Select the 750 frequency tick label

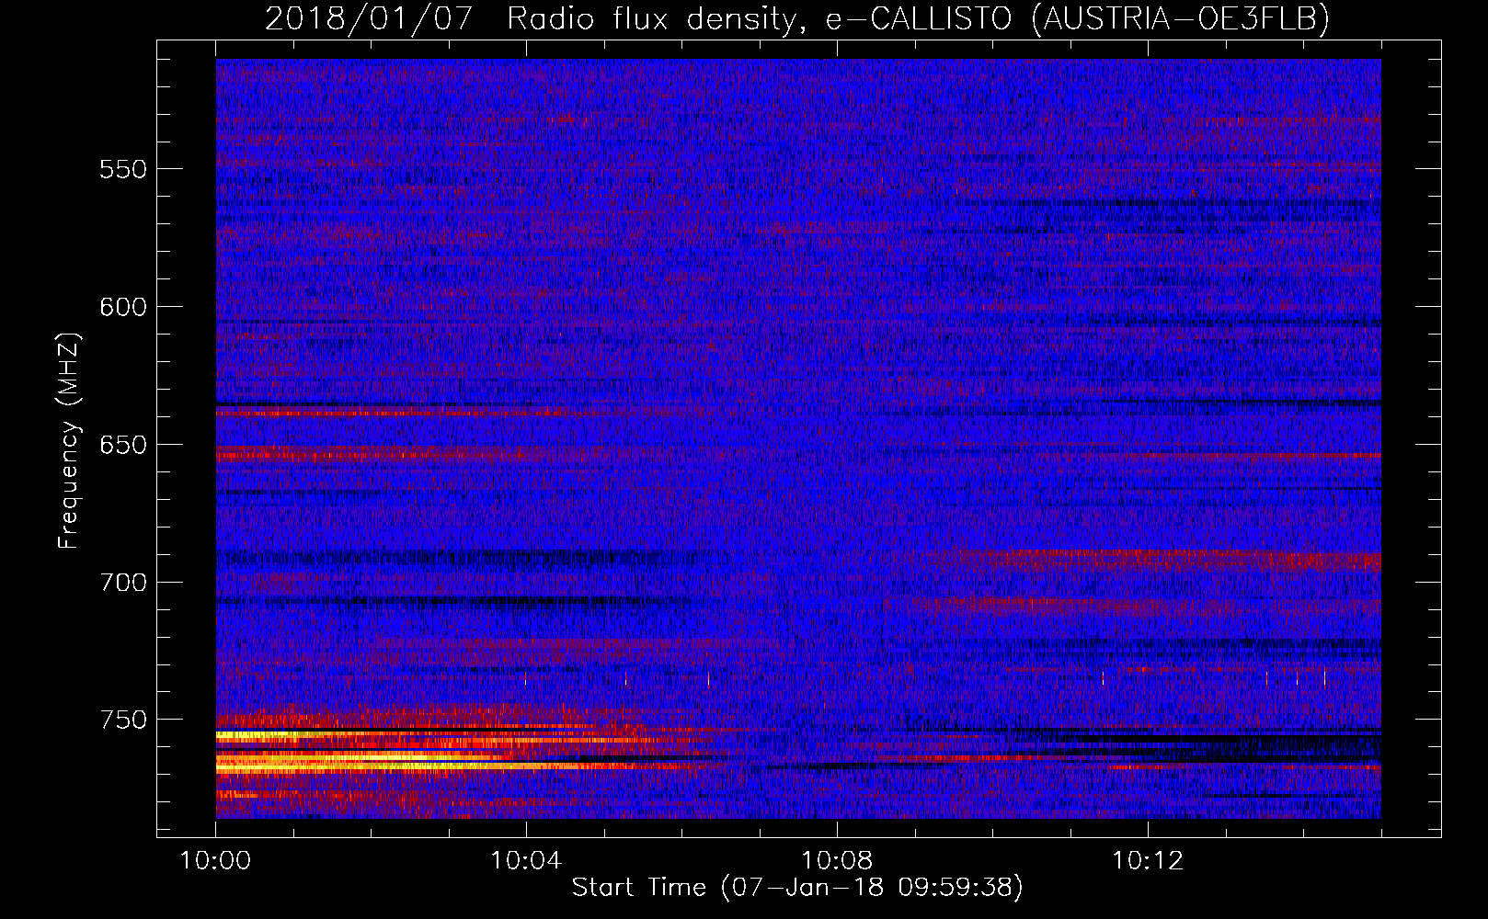(x=123, y=720)
